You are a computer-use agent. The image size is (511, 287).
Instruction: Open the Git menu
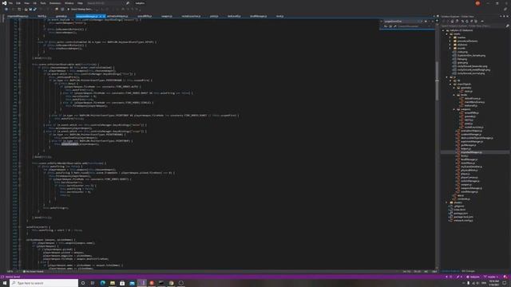coord(35,3)
